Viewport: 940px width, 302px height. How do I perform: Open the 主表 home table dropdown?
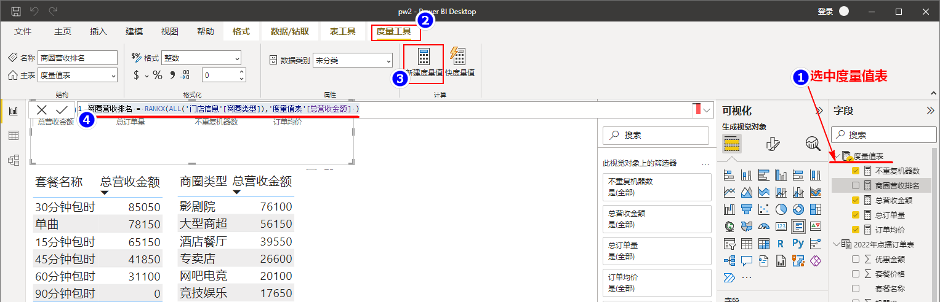tap(77, 75)
